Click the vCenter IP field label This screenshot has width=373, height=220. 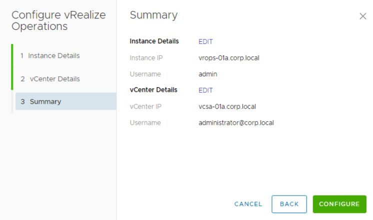145,106
